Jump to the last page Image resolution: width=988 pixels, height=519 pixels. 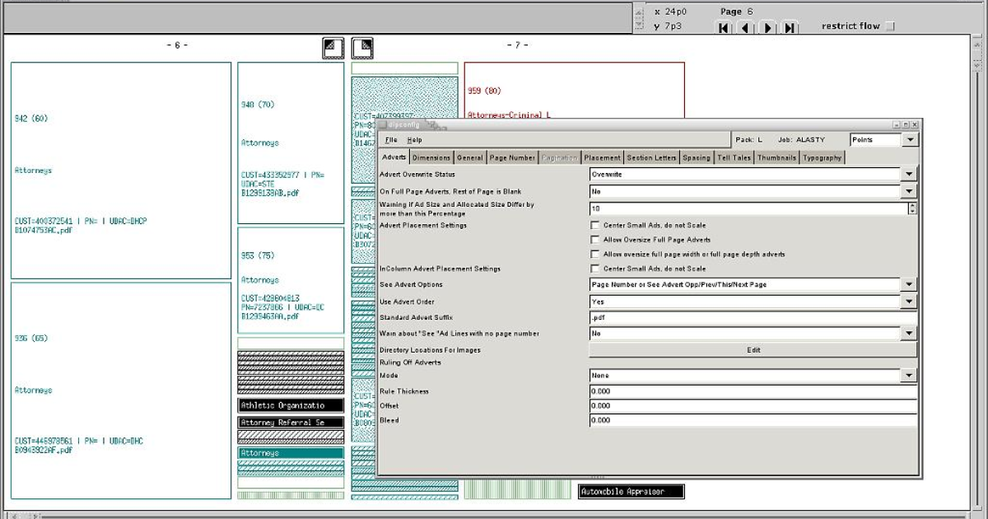click(789, 28)
